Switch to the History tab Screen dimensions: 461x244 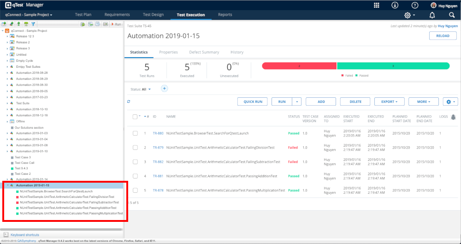[237, 52]
